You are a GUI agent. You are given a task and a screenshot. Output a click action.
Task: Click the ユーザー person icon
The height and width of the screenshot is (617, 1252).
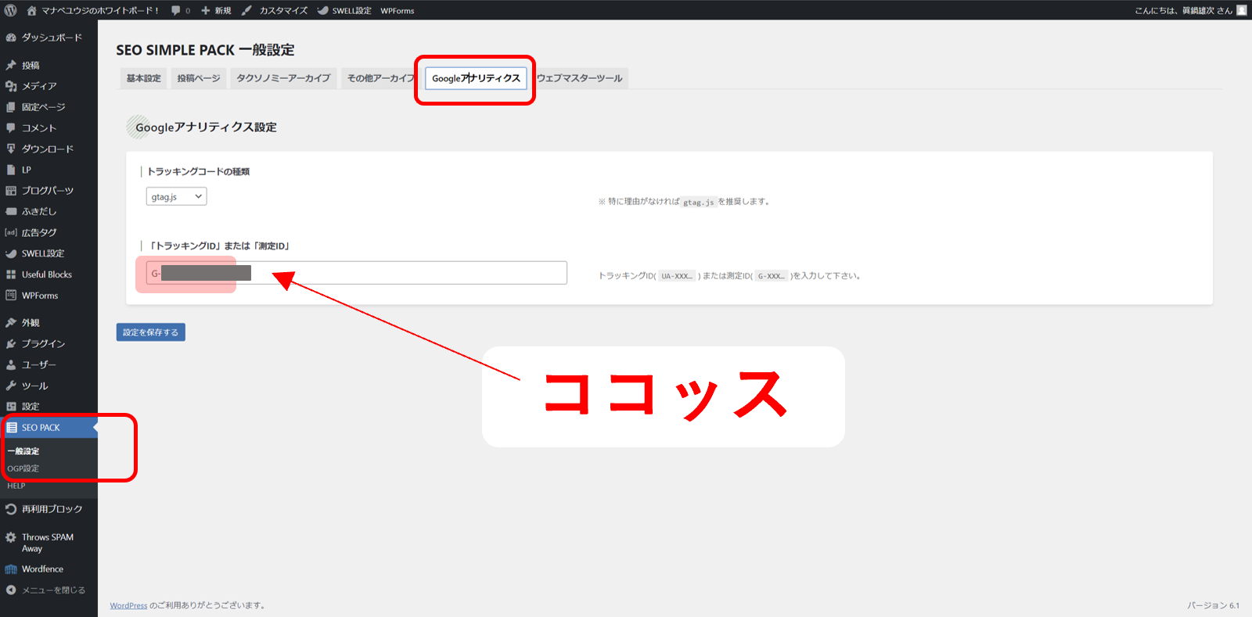click(11, 365)
